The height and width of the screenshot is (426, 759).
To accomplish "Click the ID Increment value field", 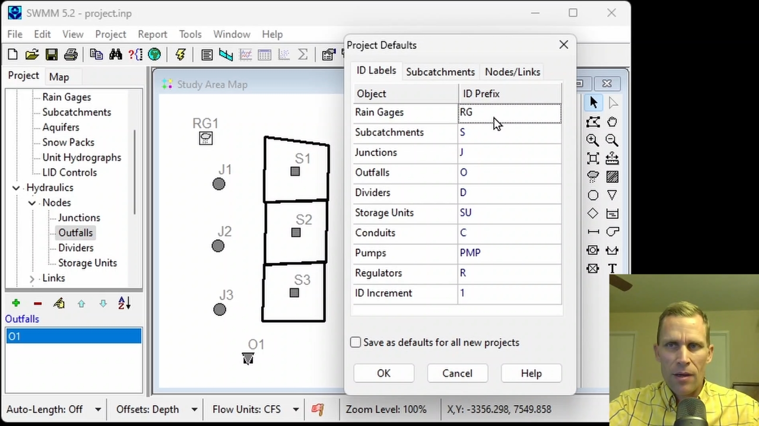I will tap(510, 293).
